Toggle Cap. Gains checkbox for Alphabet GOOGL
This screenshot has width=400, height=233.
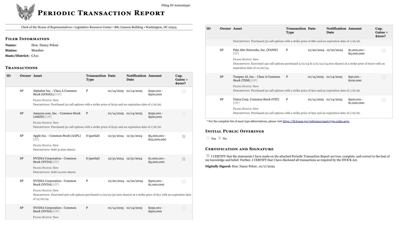coord(184,91)
